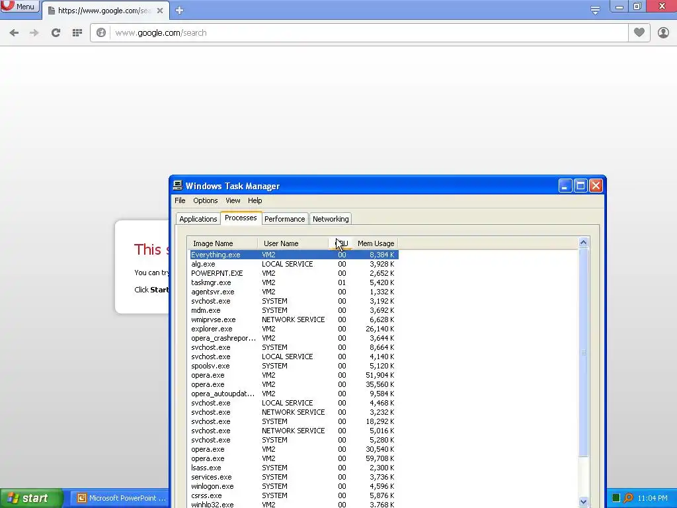Open a new tab in Opera

[180, 11]
